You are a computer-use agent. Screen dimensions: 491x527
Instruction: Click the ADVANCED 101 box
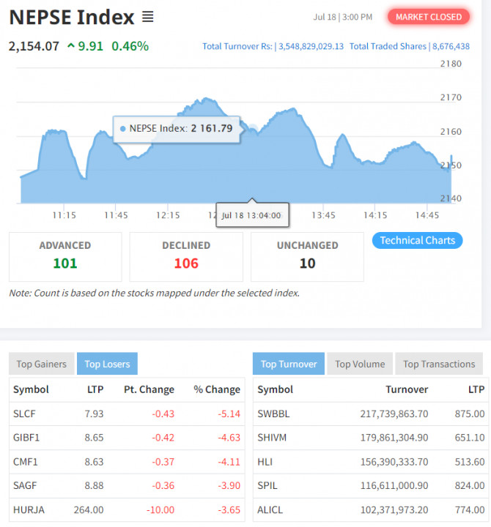65,257
